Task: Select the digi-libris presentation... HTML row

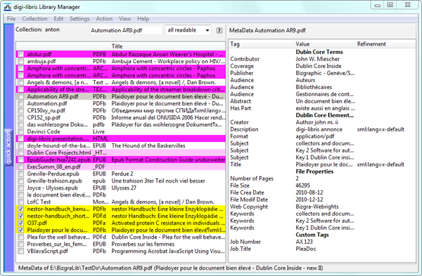Action: coord(120,138)
